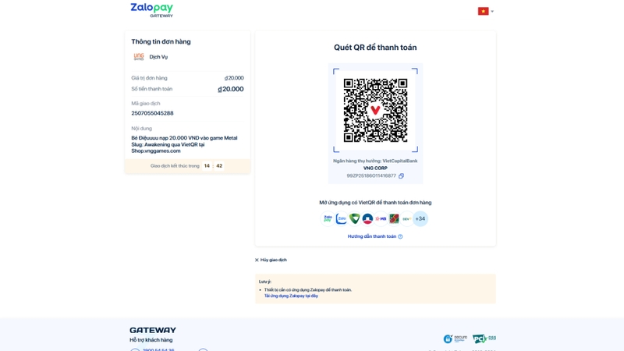Screen dimensions: 624x351
Task: Click the countdown seconds value 42
Action: [x=219, y=166]
